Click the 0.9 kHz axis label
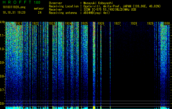172x109 pixels. 2,63
